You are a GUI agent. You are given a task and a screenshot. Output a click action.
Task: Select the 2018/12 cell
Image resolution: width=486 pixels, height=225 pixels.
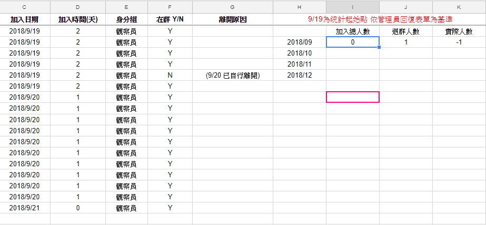pos(300,76)
